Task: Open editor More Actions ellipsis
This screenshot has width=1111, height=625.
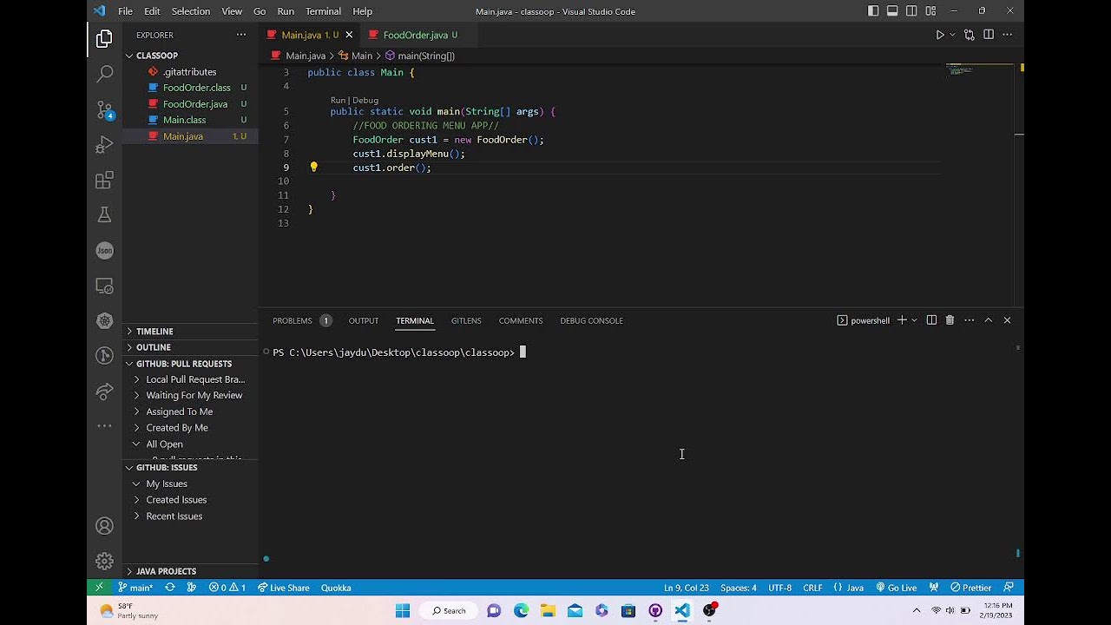Action: pyautogui.click(x=1008, y=35)
